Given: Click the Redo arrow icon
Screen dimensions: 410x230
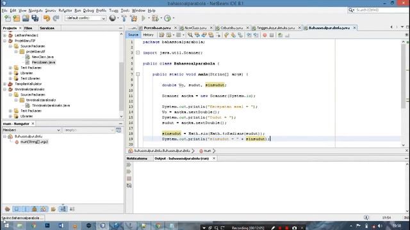Looking at the screenshot, I should coord(56,19).
